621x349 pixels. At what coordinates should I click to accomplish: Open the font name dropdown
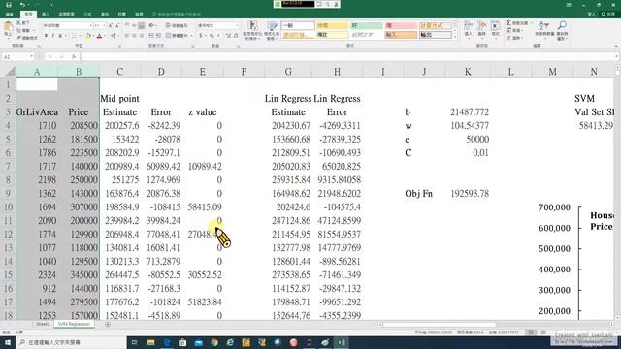(x=90, y=26)
